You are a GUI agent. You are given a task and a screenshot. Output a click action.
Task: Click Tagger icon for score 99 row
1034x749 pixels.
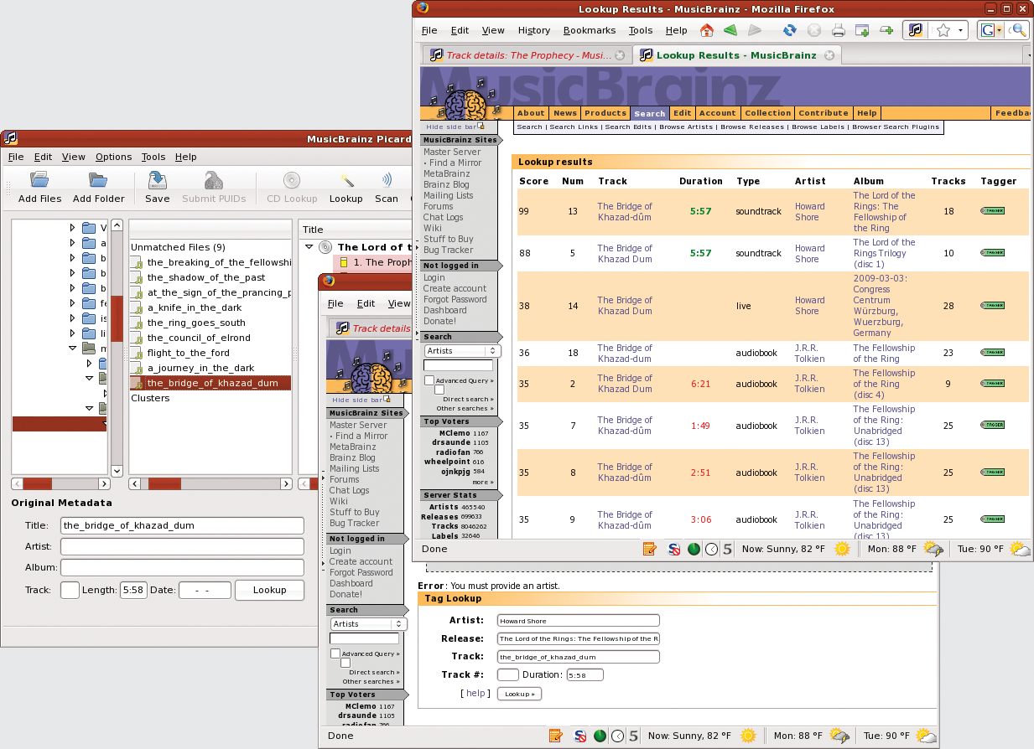[x=992, y=211]
